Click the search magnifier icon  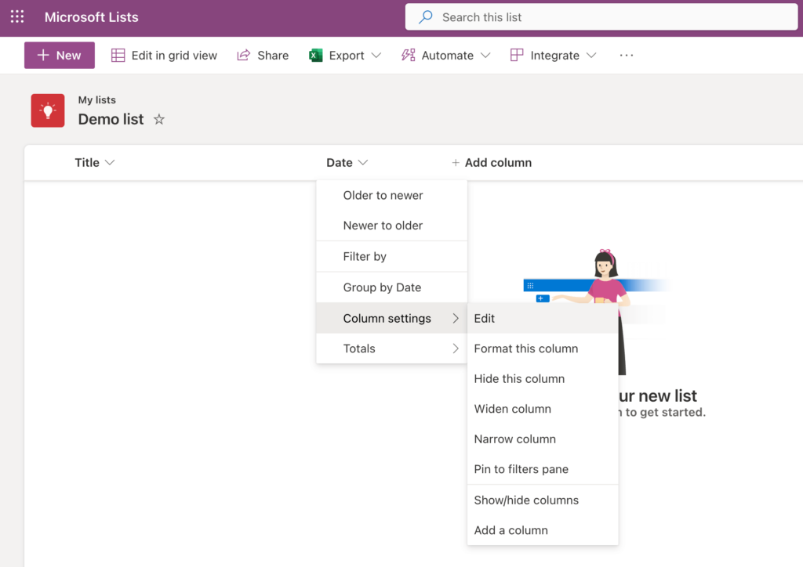click(425, 17)
